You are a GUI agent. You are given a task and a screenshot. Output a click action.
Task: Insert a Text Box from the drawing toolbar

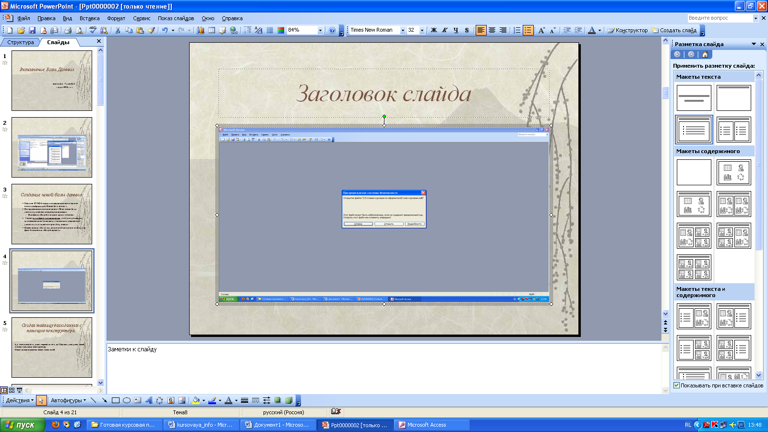138,400
